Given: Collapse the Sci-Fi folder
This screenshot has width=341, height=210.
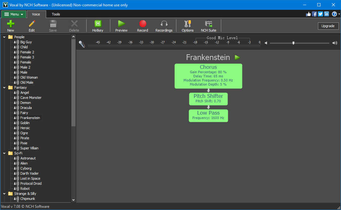Looking at the screenshot, I should click(x=4, y=153).
